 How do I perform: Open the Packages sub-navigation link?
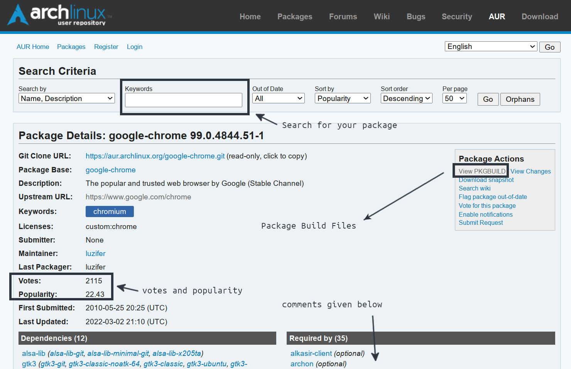pyautogui.click(x=71, y=47)
